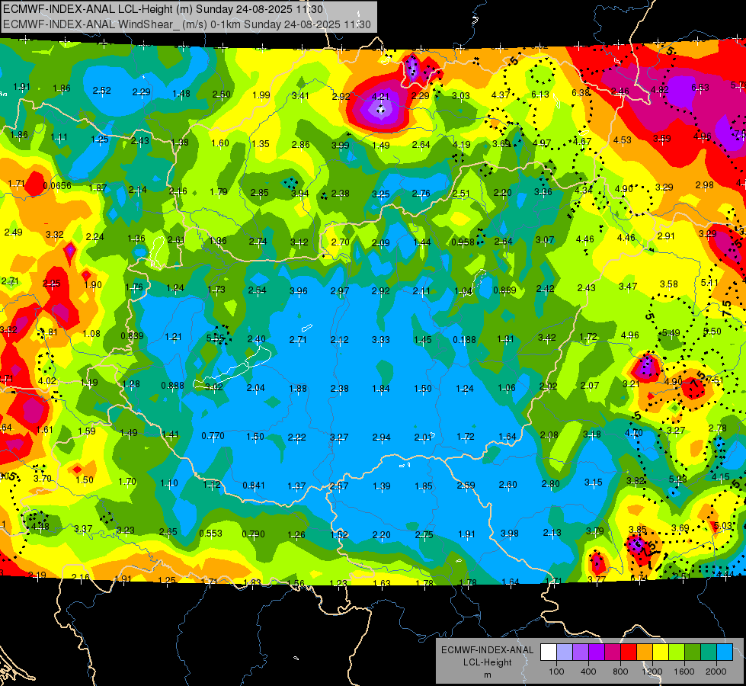Click the map value 0.770
The image size is (746, 686).
(x=213, y=435)
